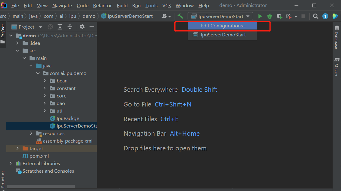The height and width of the screenshot is (191, 341).
Task: Click IpuServerDemoStart in the navigation breadcrumb
Action: [130, 16]
